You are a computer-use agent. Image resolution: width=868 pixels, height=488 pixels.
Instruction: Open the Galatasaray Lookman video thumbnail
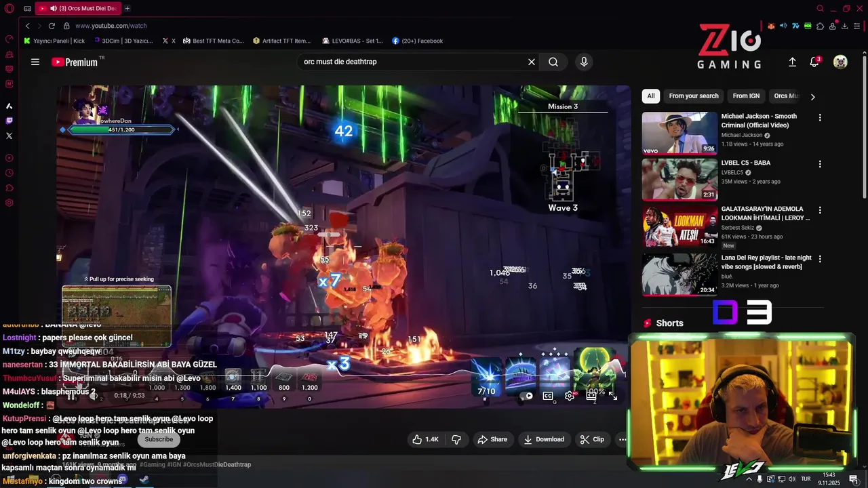click(679, 226)
